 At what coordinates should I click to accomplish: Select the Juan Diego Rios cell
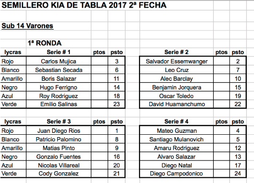click(58, 130)
